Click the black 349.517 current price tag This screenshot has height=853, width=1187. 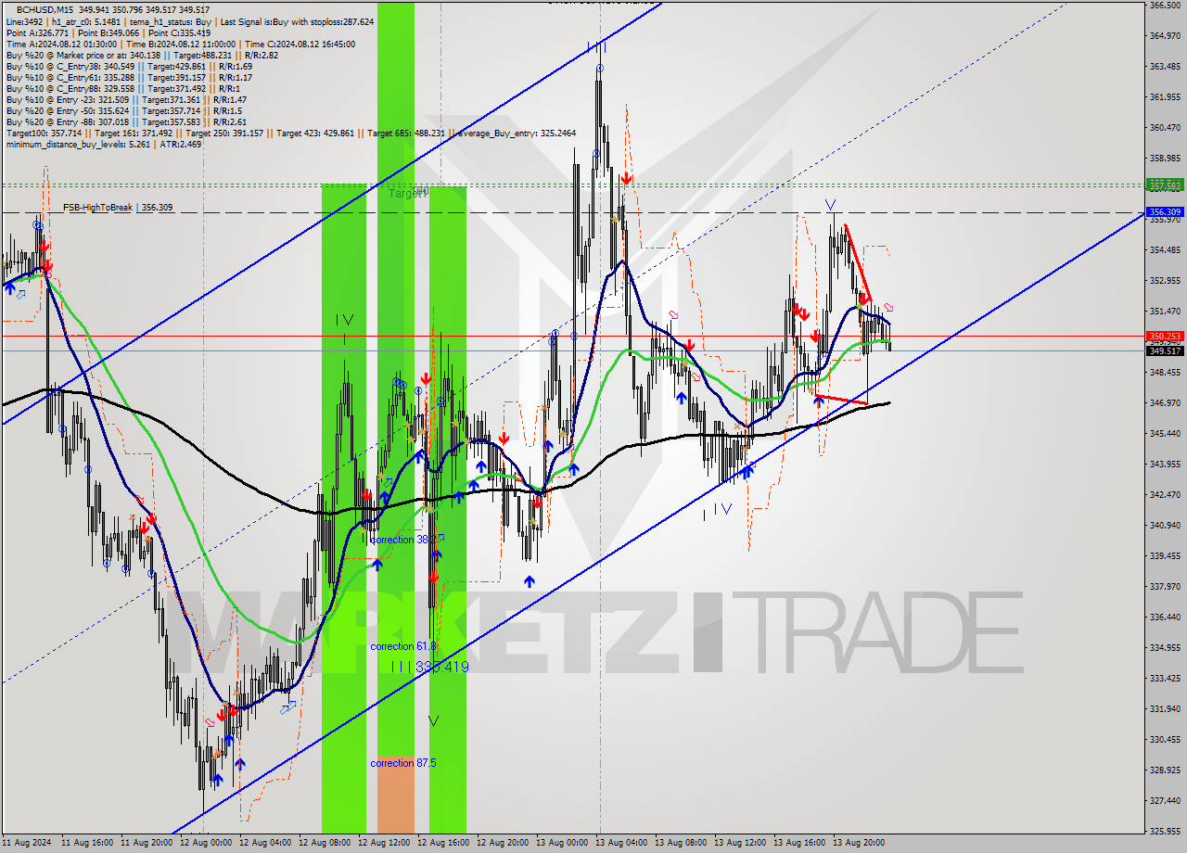1165,350
